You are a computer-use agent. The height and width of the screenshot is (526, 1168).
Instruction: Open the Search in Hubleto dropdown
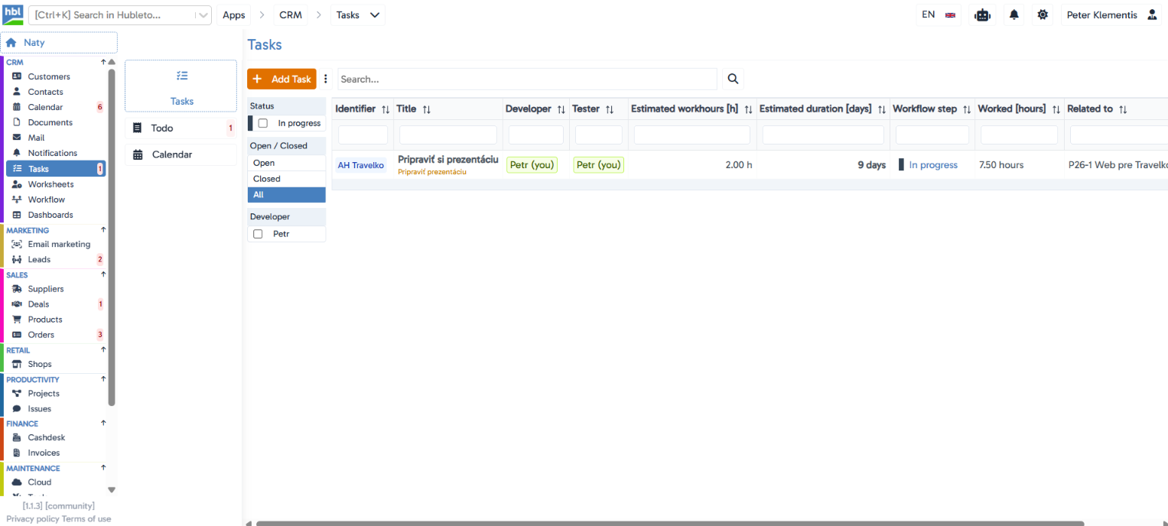click(201, 15)
